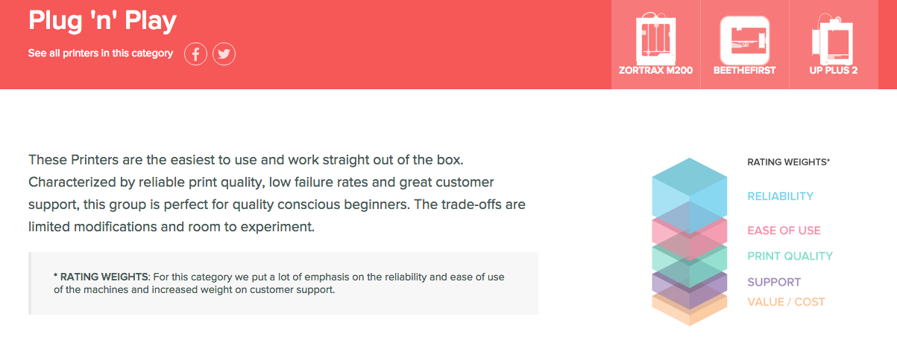Select the BEETHEFIRST printer icon
This screenshot has height=357, width=897.
(744, 39)
